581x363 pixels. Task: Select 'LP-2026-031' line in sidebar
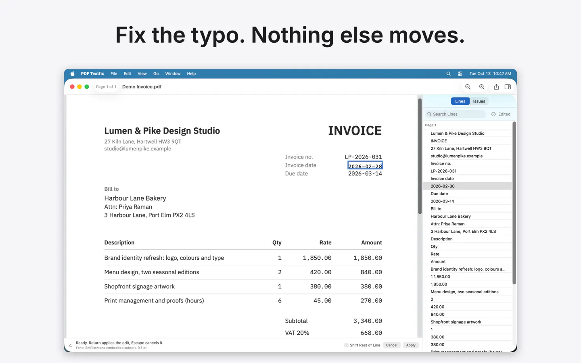(x=467, y=171)
